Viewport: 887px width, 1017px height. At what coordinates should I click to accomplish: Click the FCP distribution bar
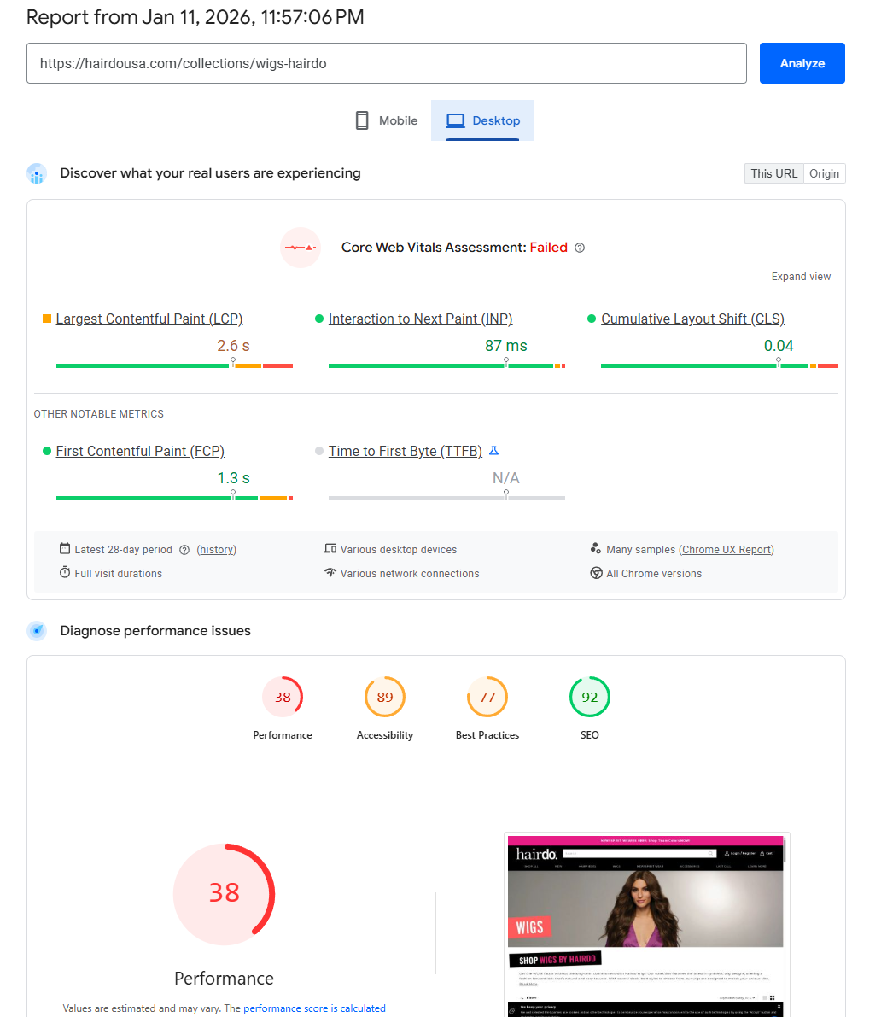pos(174,498)
